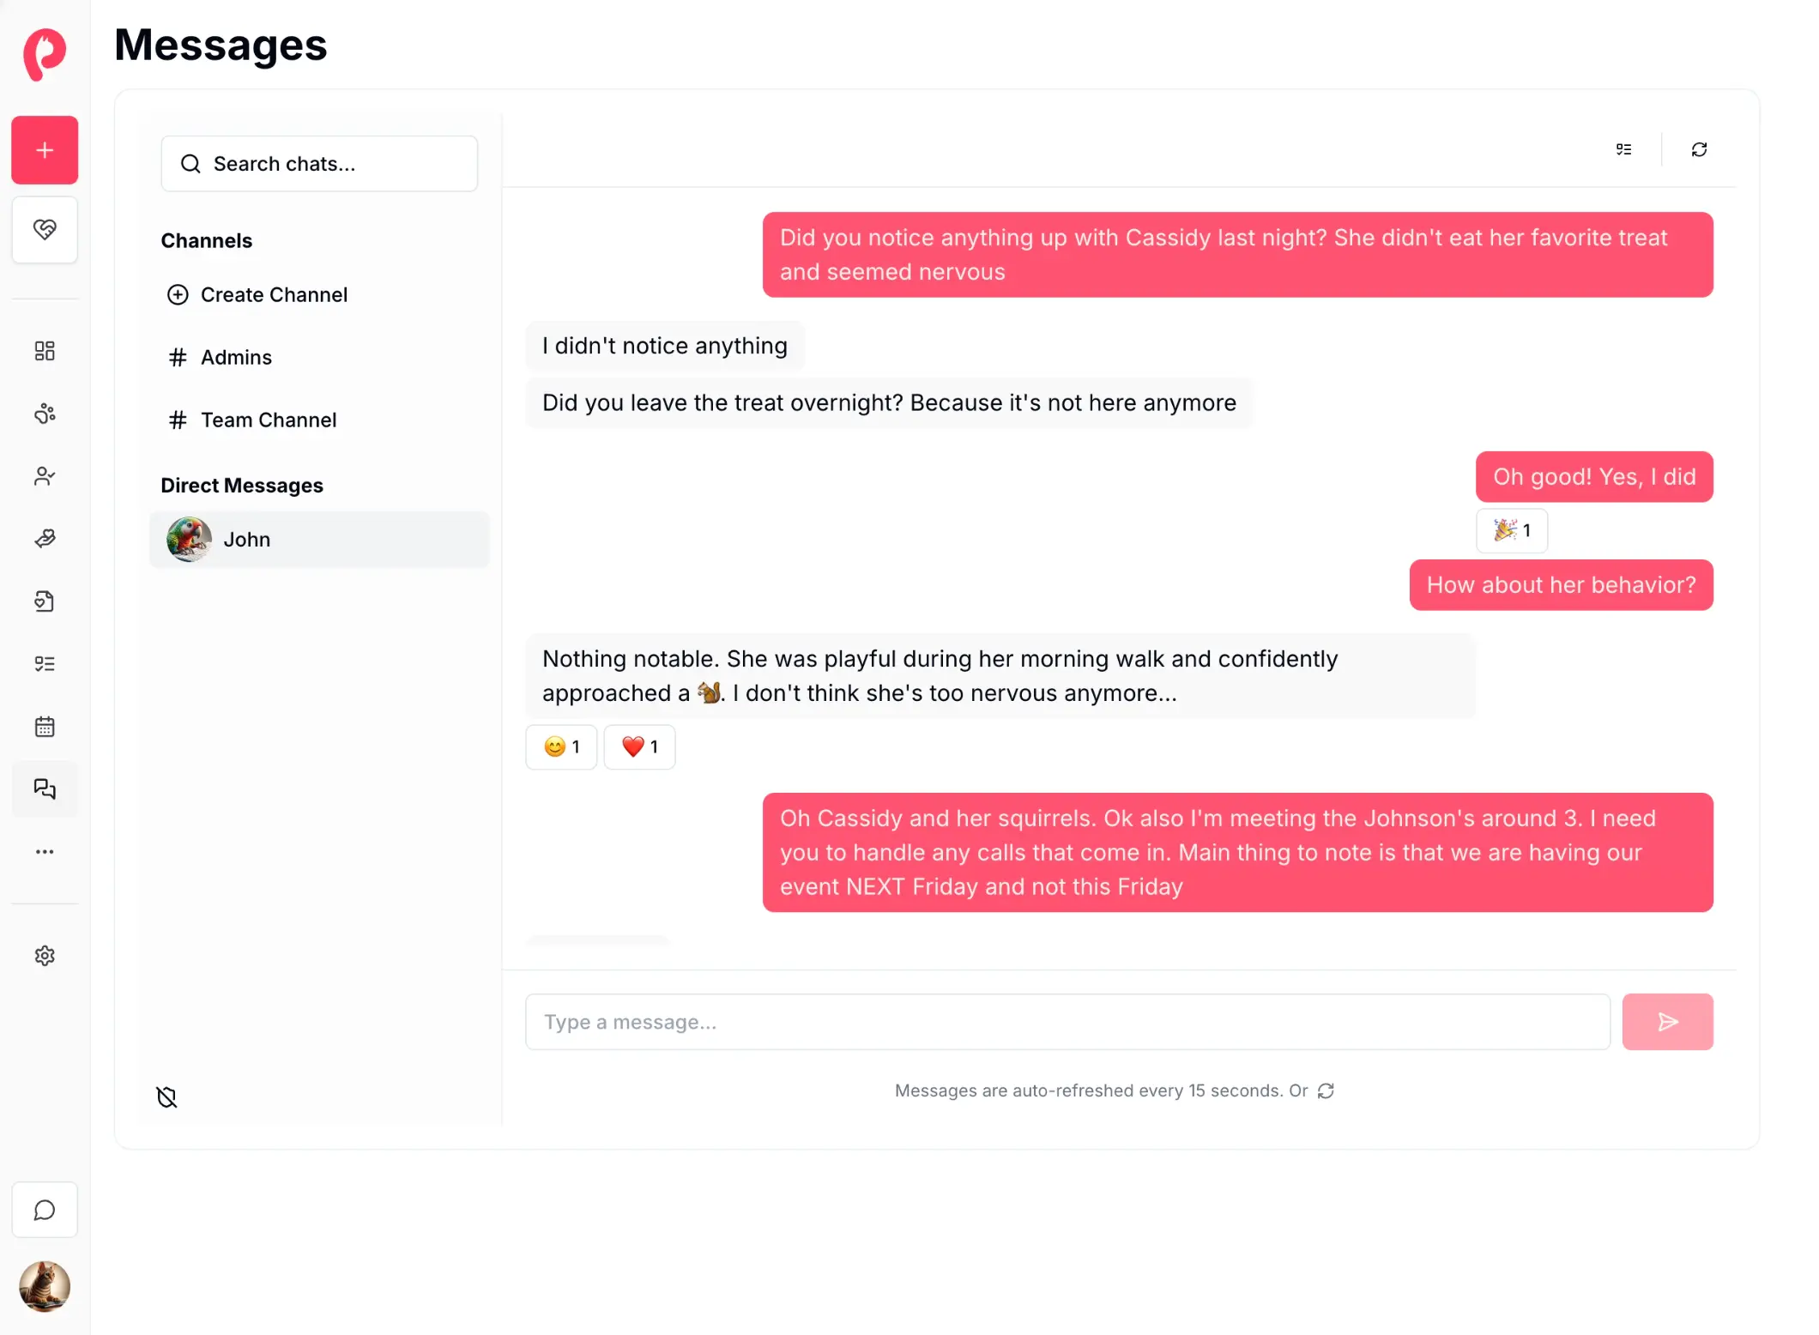Click John's profile picture thumbnail
The height and width of the screenshot is (1335, 1819).
(190, 540)
